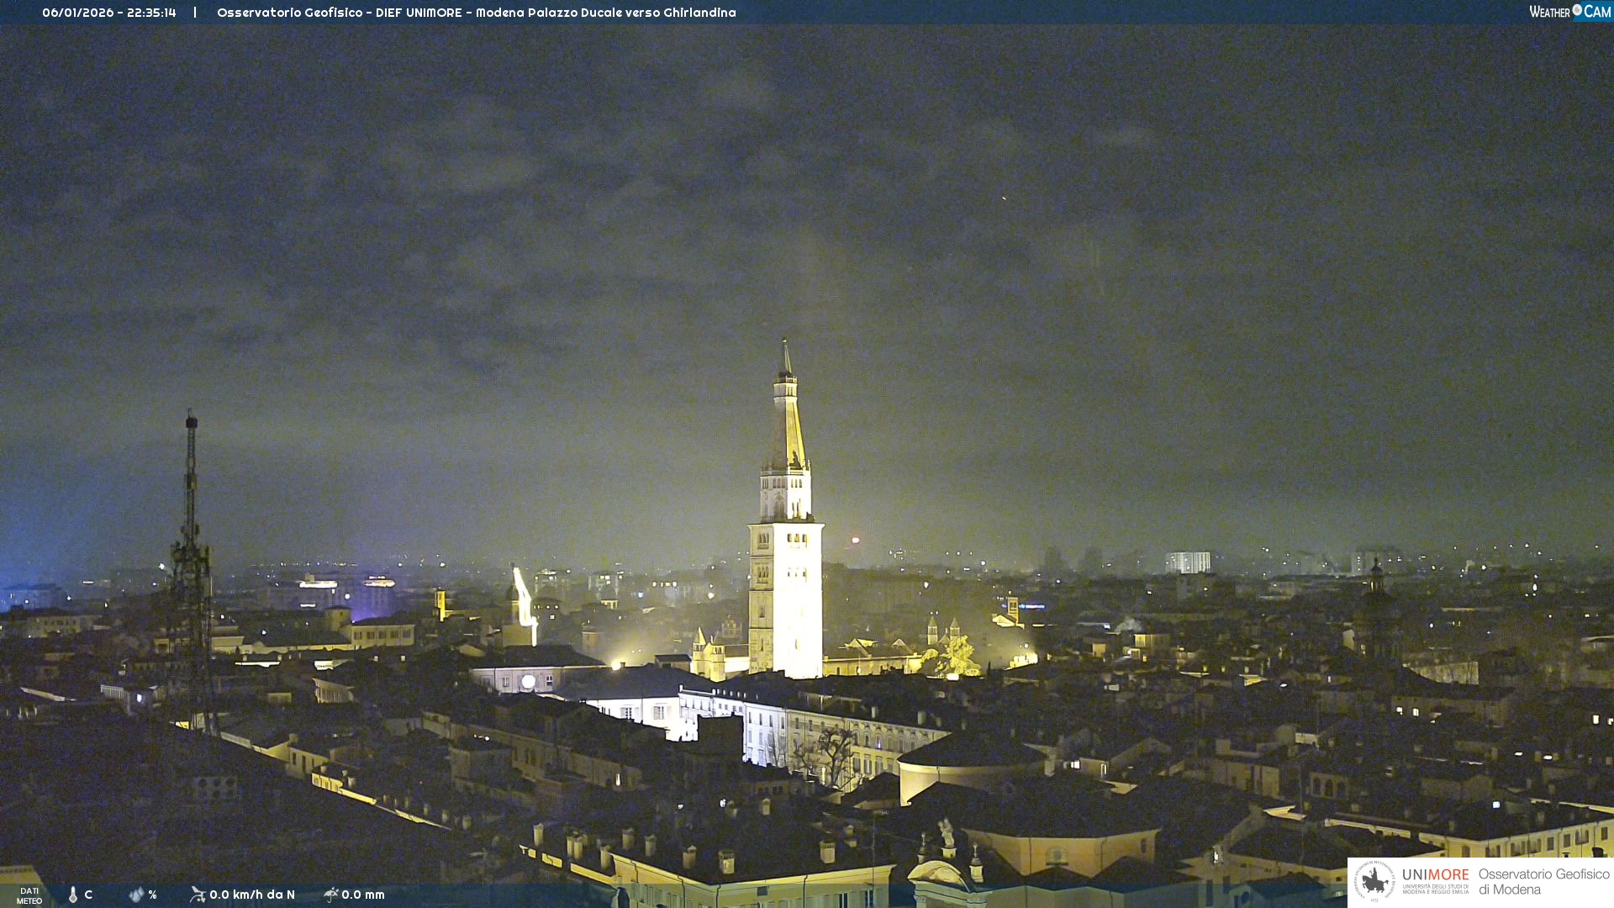Click the glowing round clock on building
The height and width of the screenshot is (908, 1614).
click(528, 682)
